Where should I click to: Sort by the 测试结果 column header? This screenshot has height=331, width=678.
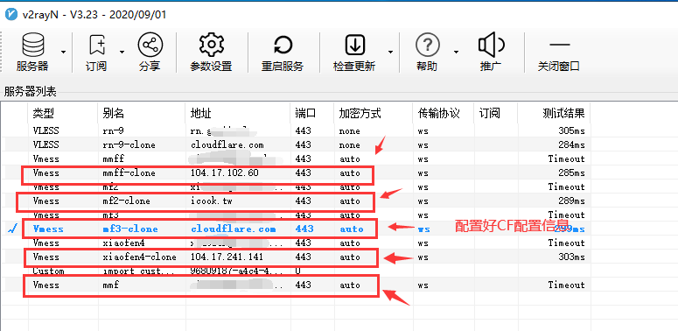(x=554, y=113)
